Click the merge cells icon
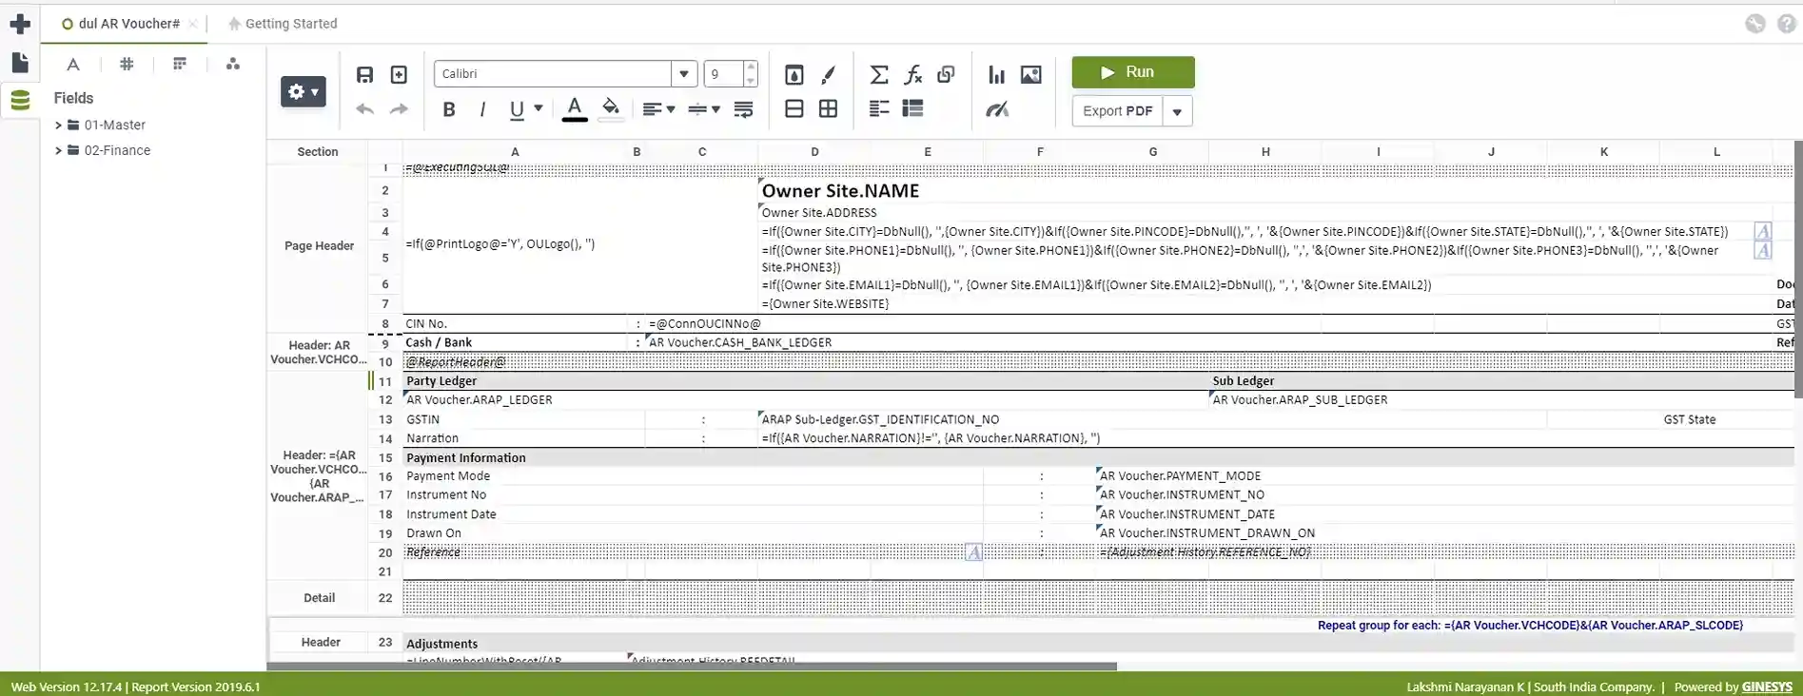The image size is (1803, 696). click(x=794, y=109)
